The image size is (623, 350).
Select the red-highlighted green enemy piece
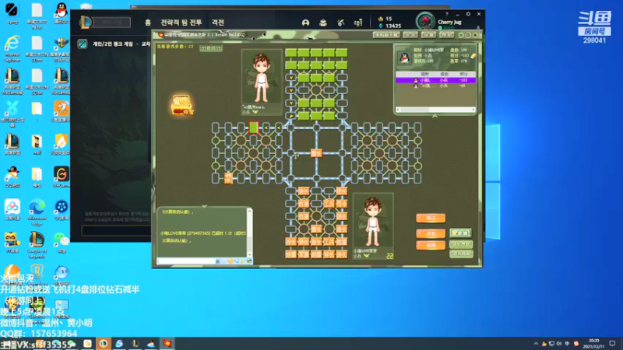coord(254,128)
